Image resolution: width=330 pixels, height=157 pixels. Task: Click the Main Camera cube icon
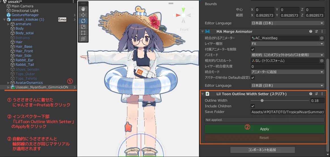(x=8, y=6)
